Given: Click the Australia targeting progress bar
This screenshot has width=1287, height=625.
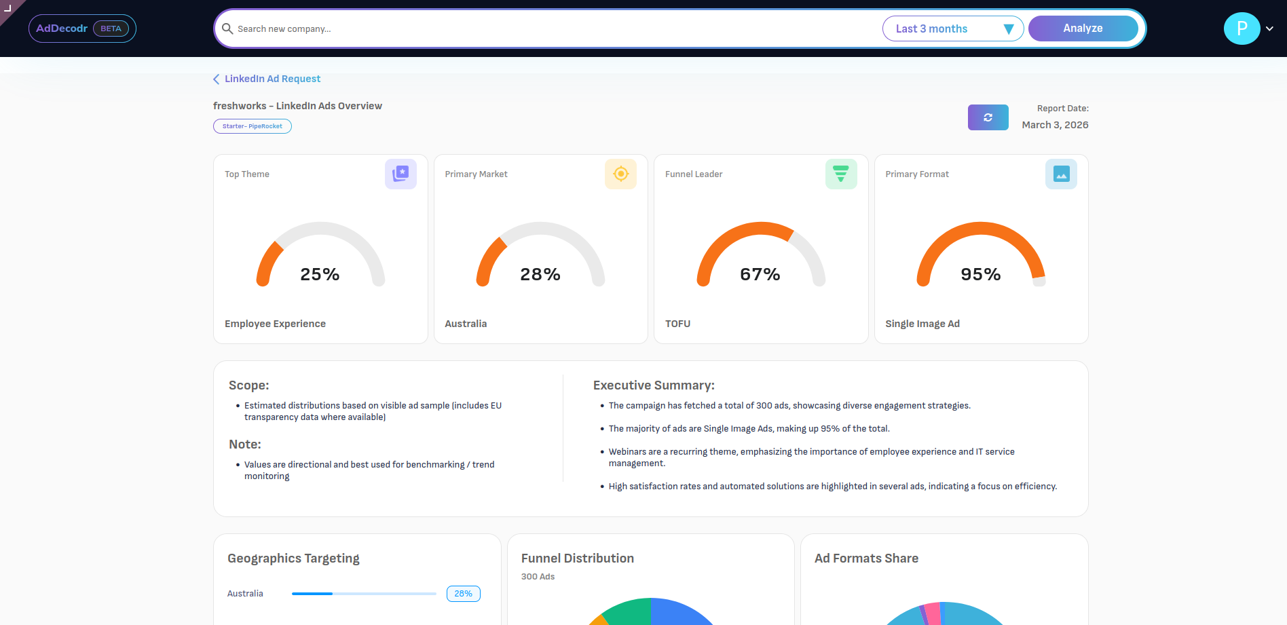Looking at the screenshot, I should point(364,594).
